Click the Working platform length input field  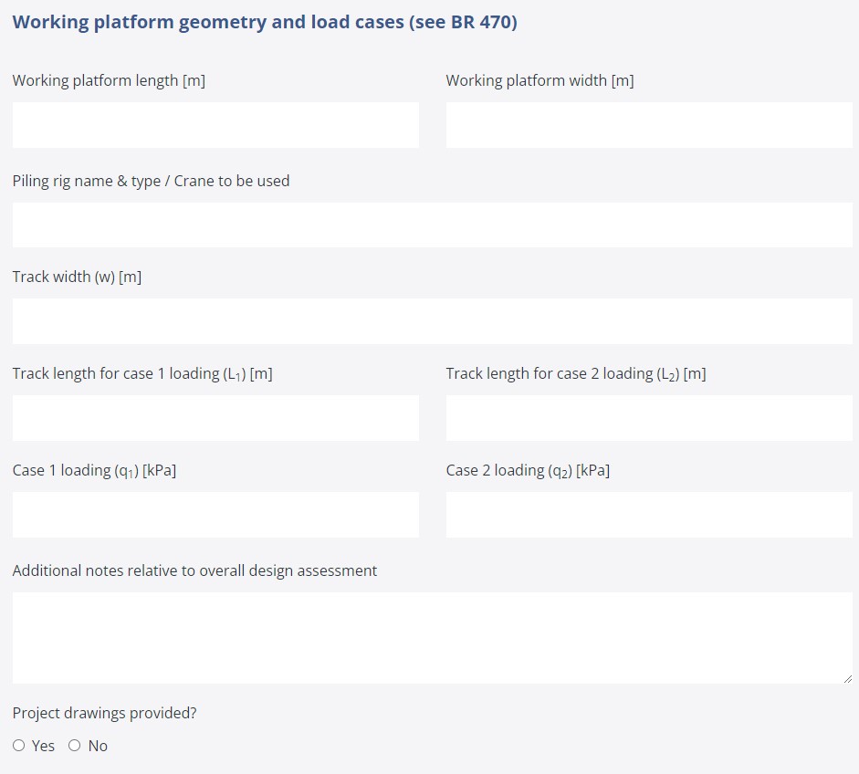click(x=215, y=125)
